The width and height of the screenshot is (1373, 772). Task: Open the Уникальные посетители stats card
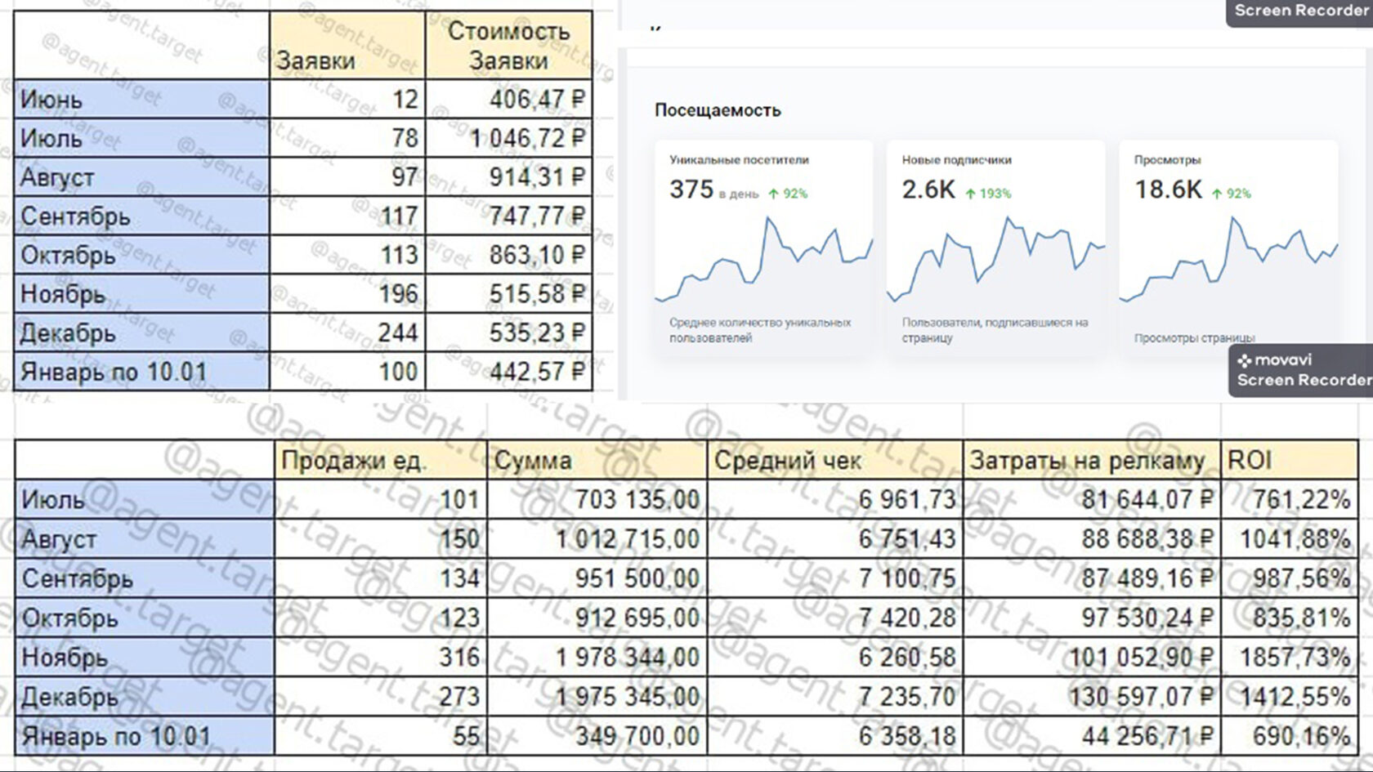point(764,248)
